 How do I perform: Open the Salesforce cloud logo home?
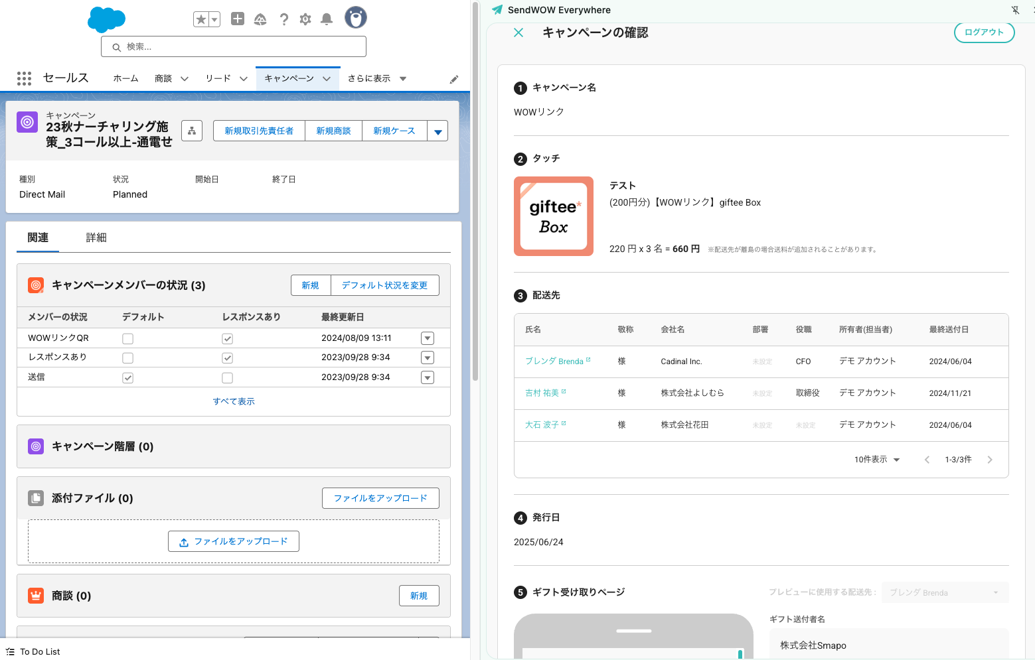[x=106, y=19]
